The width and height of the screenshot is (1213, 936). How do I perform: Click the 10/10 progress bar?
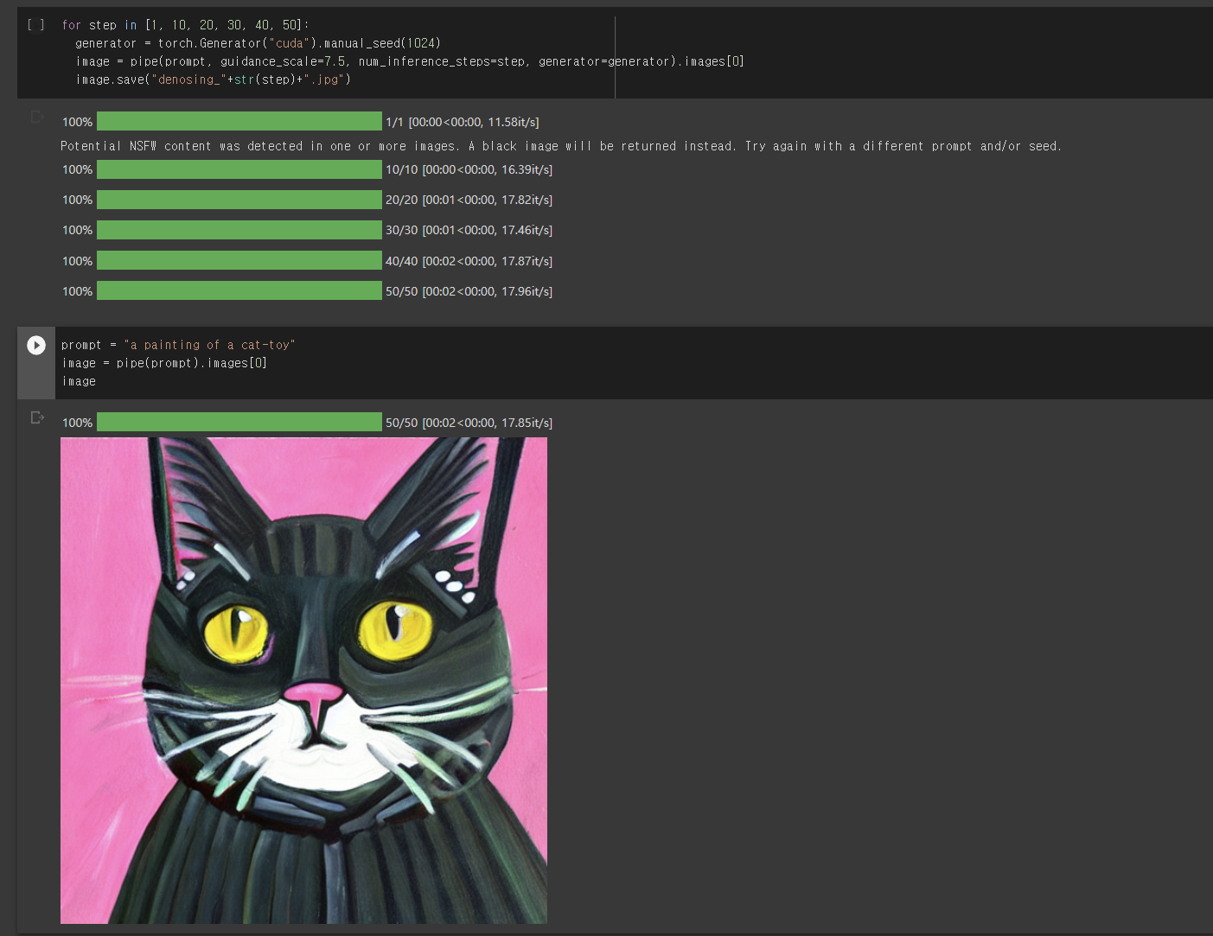coord(239,169)
